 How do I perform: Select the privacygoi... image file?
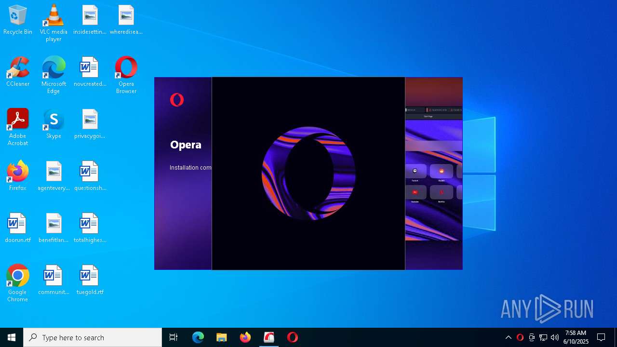tap(90, 124)
